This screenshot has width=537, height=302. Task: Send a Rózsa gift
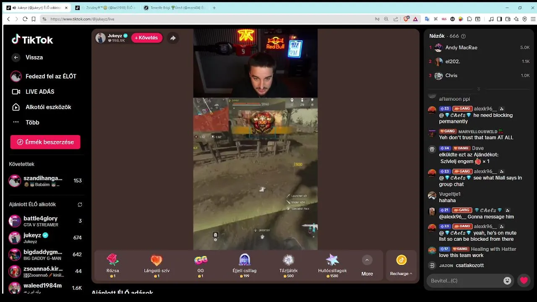[112, 266]
